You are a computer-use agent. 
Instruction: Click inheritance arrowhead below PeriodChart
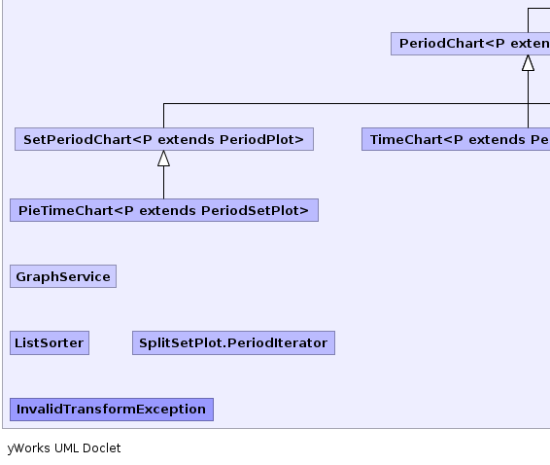(x=529, y=63)
